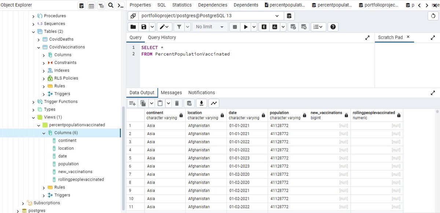Screen dimensions: 440x213
Task: Maximize the Query editor panel
Action: point(367,37)
